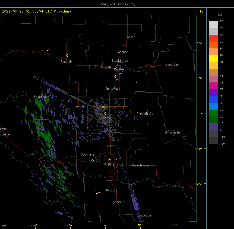Click the Drumheller label
Screen dimensions: 234x229
pyautogui.click(x=173, y=132)
